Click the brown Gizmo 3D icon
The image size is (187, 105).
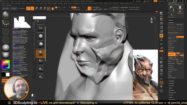pos(49,8)
